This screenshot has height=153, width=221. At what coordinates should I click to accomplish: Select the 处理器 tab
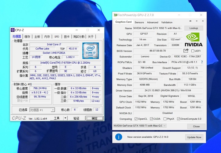point(17,36)
